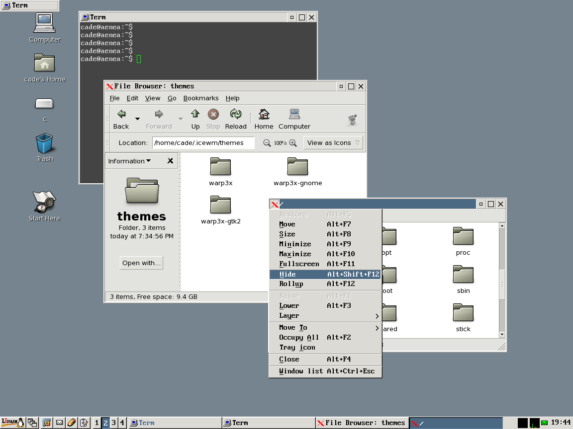Zoom out with the magnifier minus icon
573x429 pixels.
(267, 143)
